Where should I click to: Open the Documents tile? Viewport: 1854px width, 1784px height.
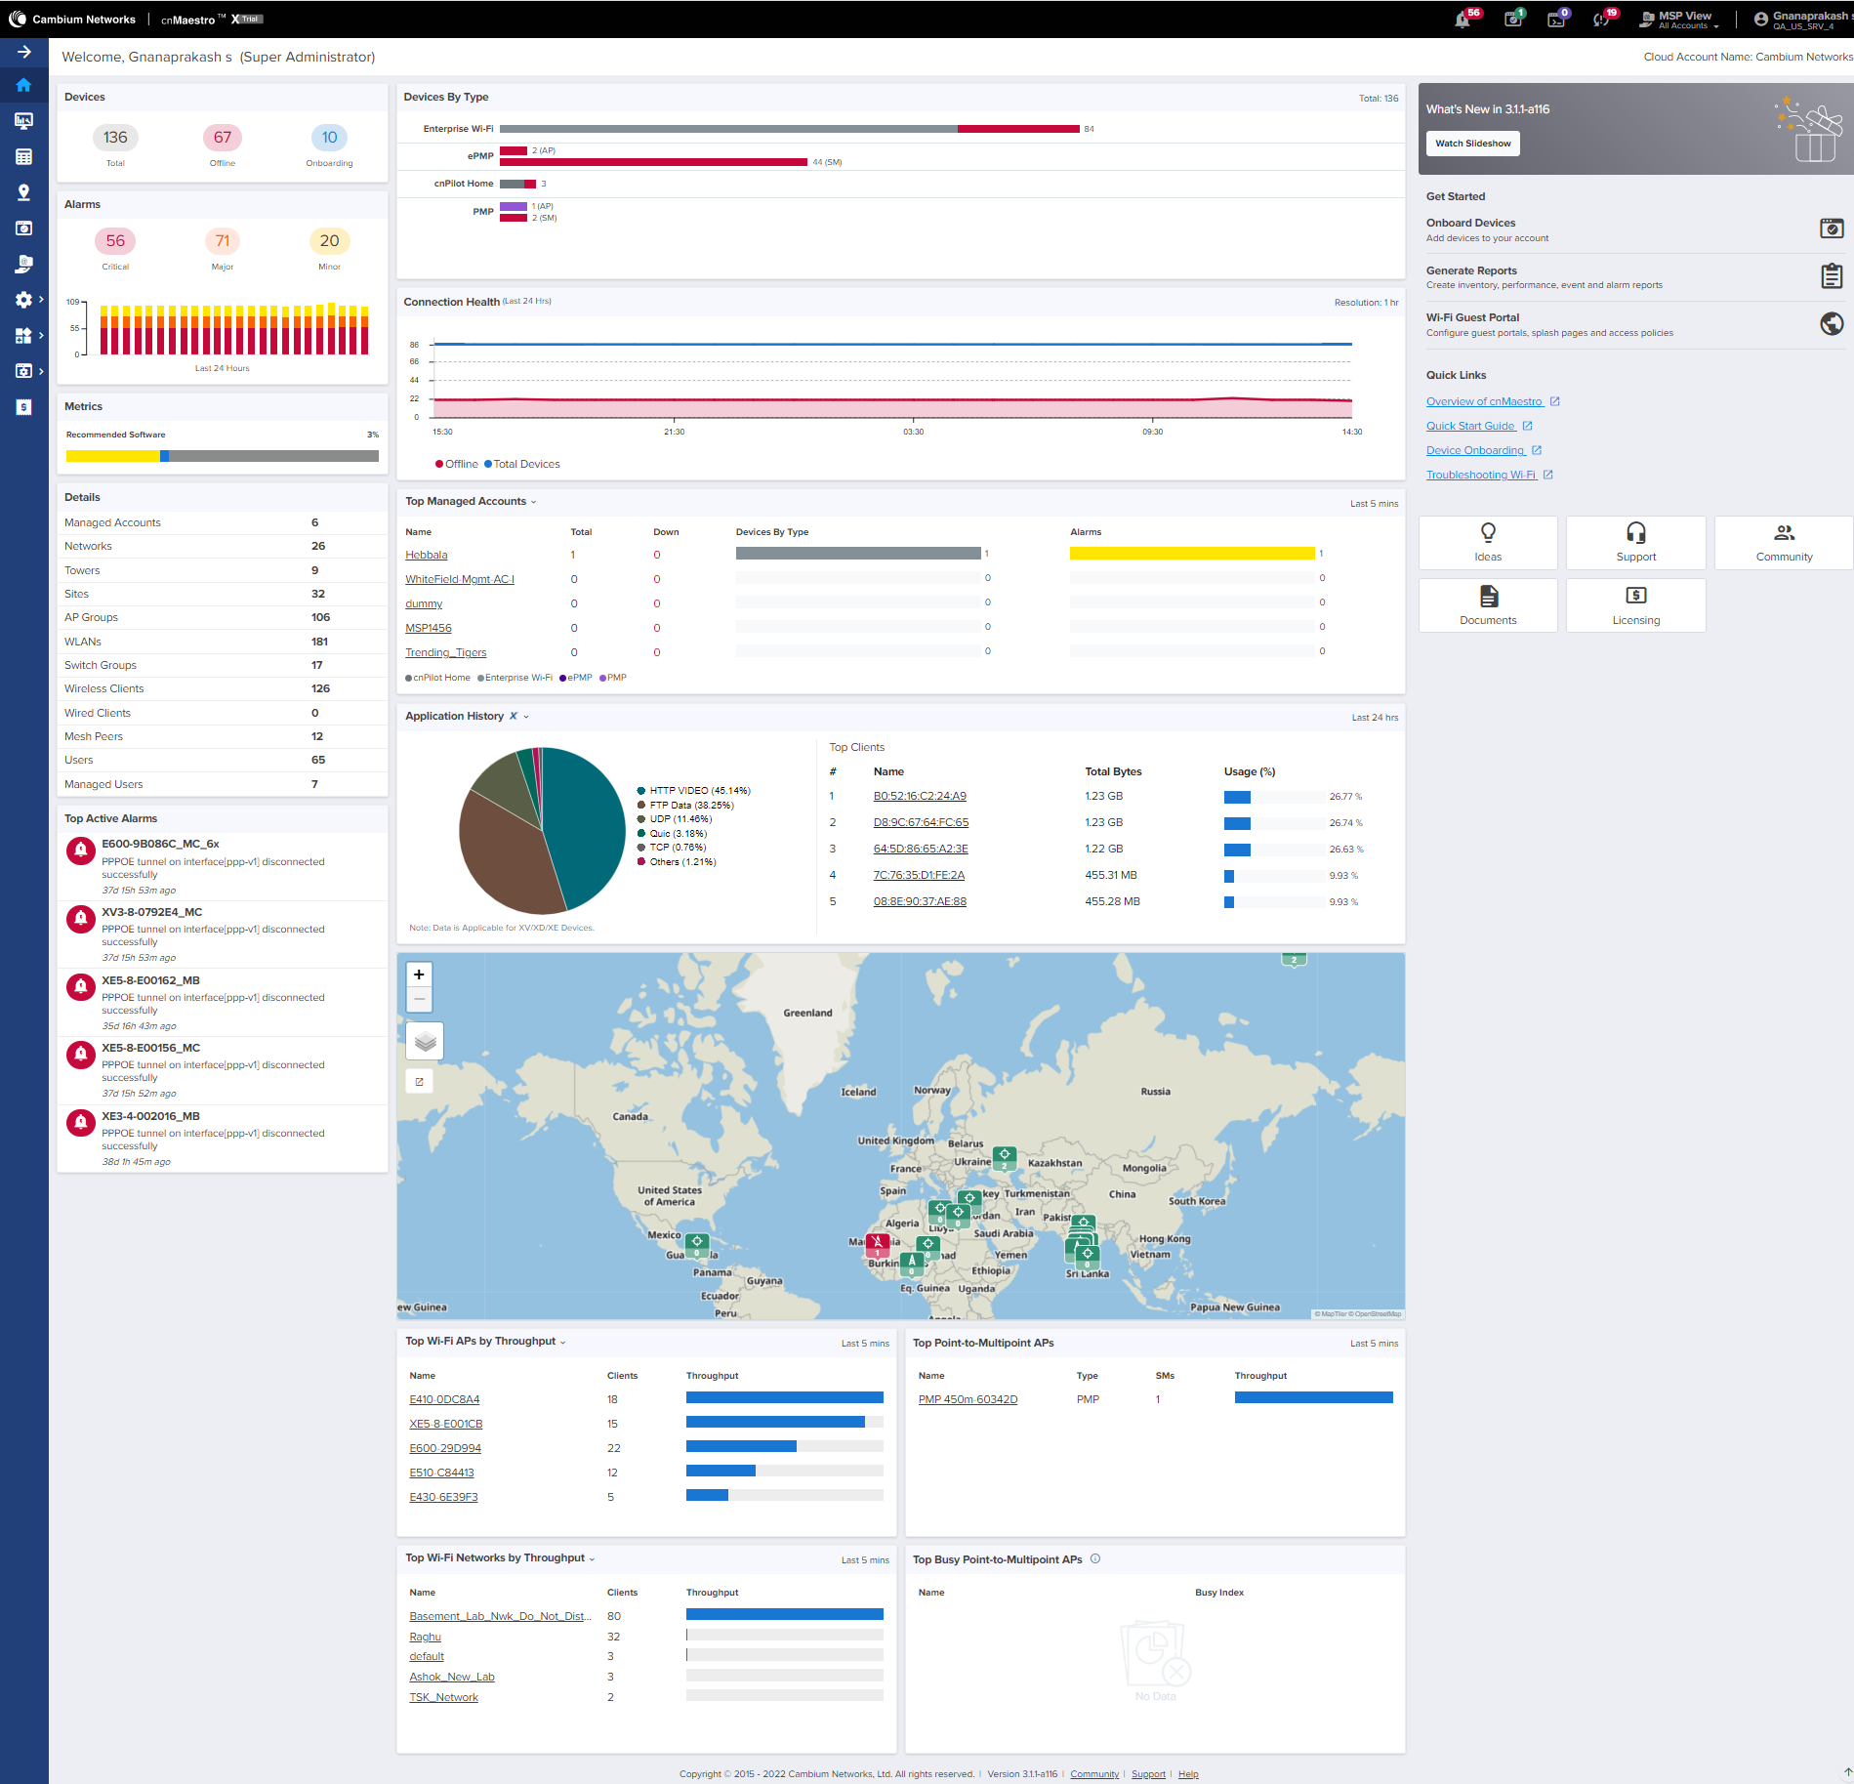pos(1488,605)
